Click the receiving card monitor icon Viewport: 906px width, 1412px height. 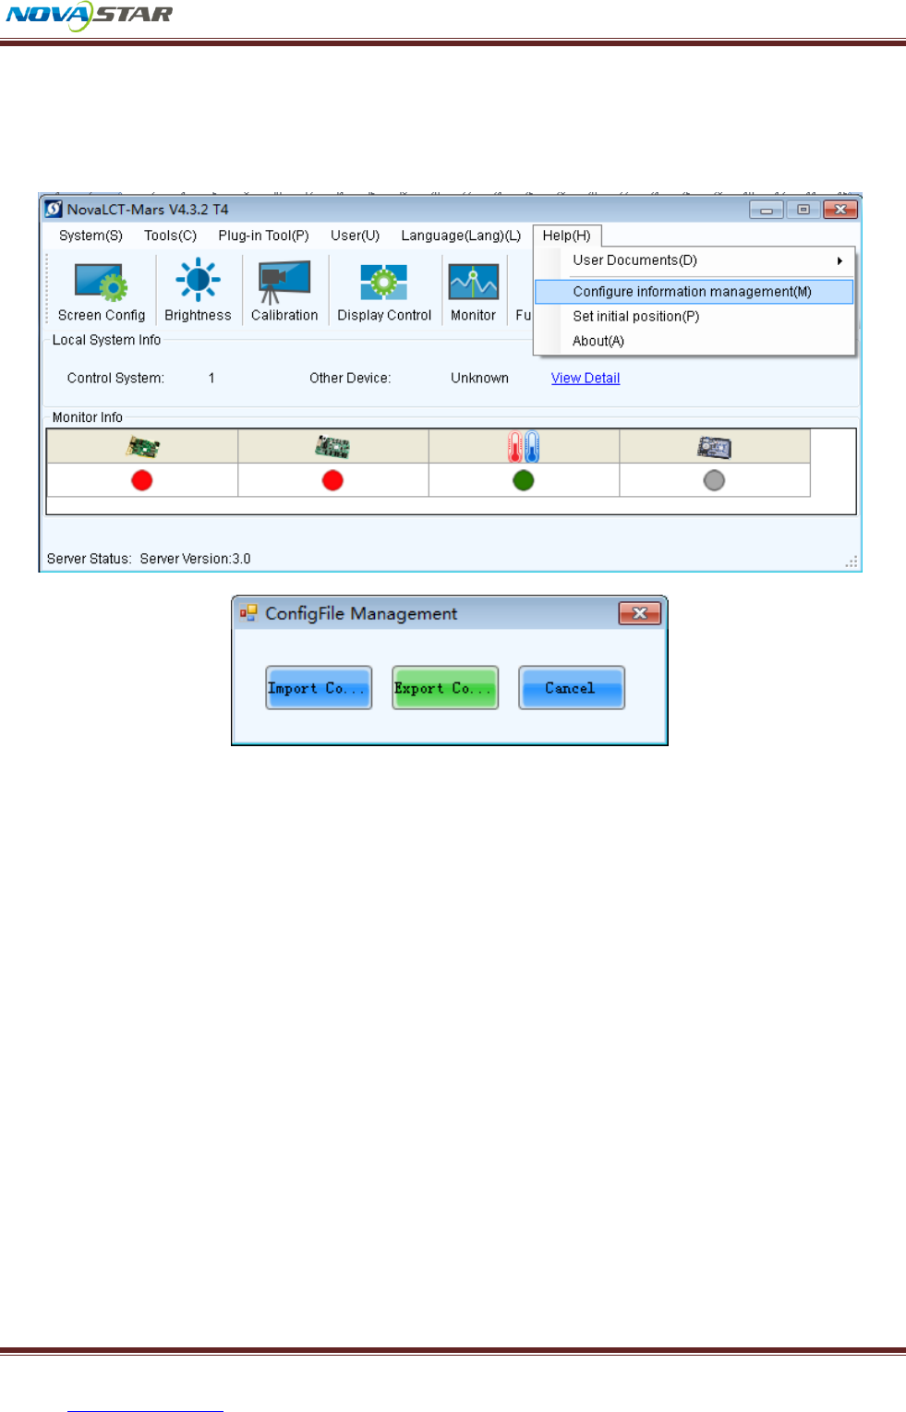click(332, 447)
